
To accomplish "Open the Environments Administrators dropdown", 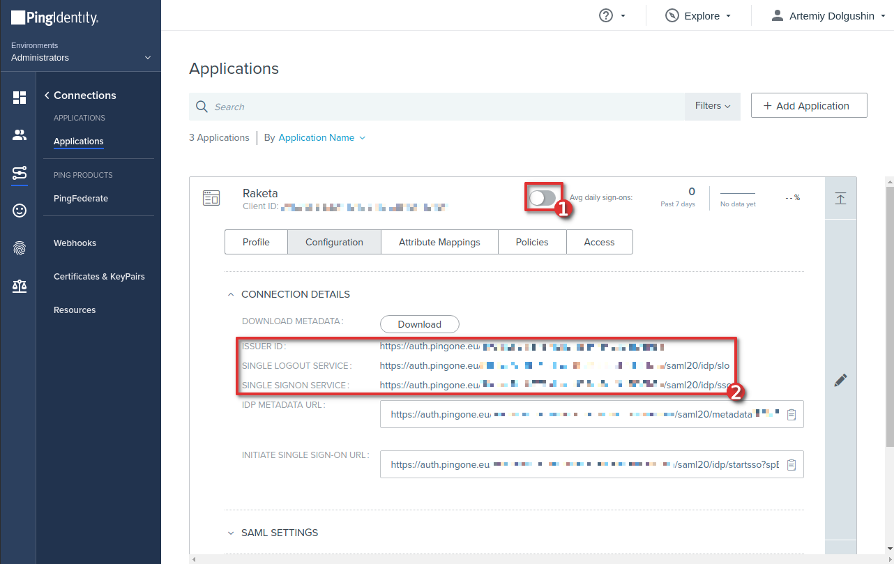I will [x=81, y=52].
